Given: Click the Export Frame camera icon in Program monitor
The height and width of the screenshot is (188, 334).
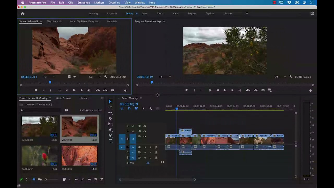Looking at the screenshot, I should pyautogui.click(x=263, y=90).
